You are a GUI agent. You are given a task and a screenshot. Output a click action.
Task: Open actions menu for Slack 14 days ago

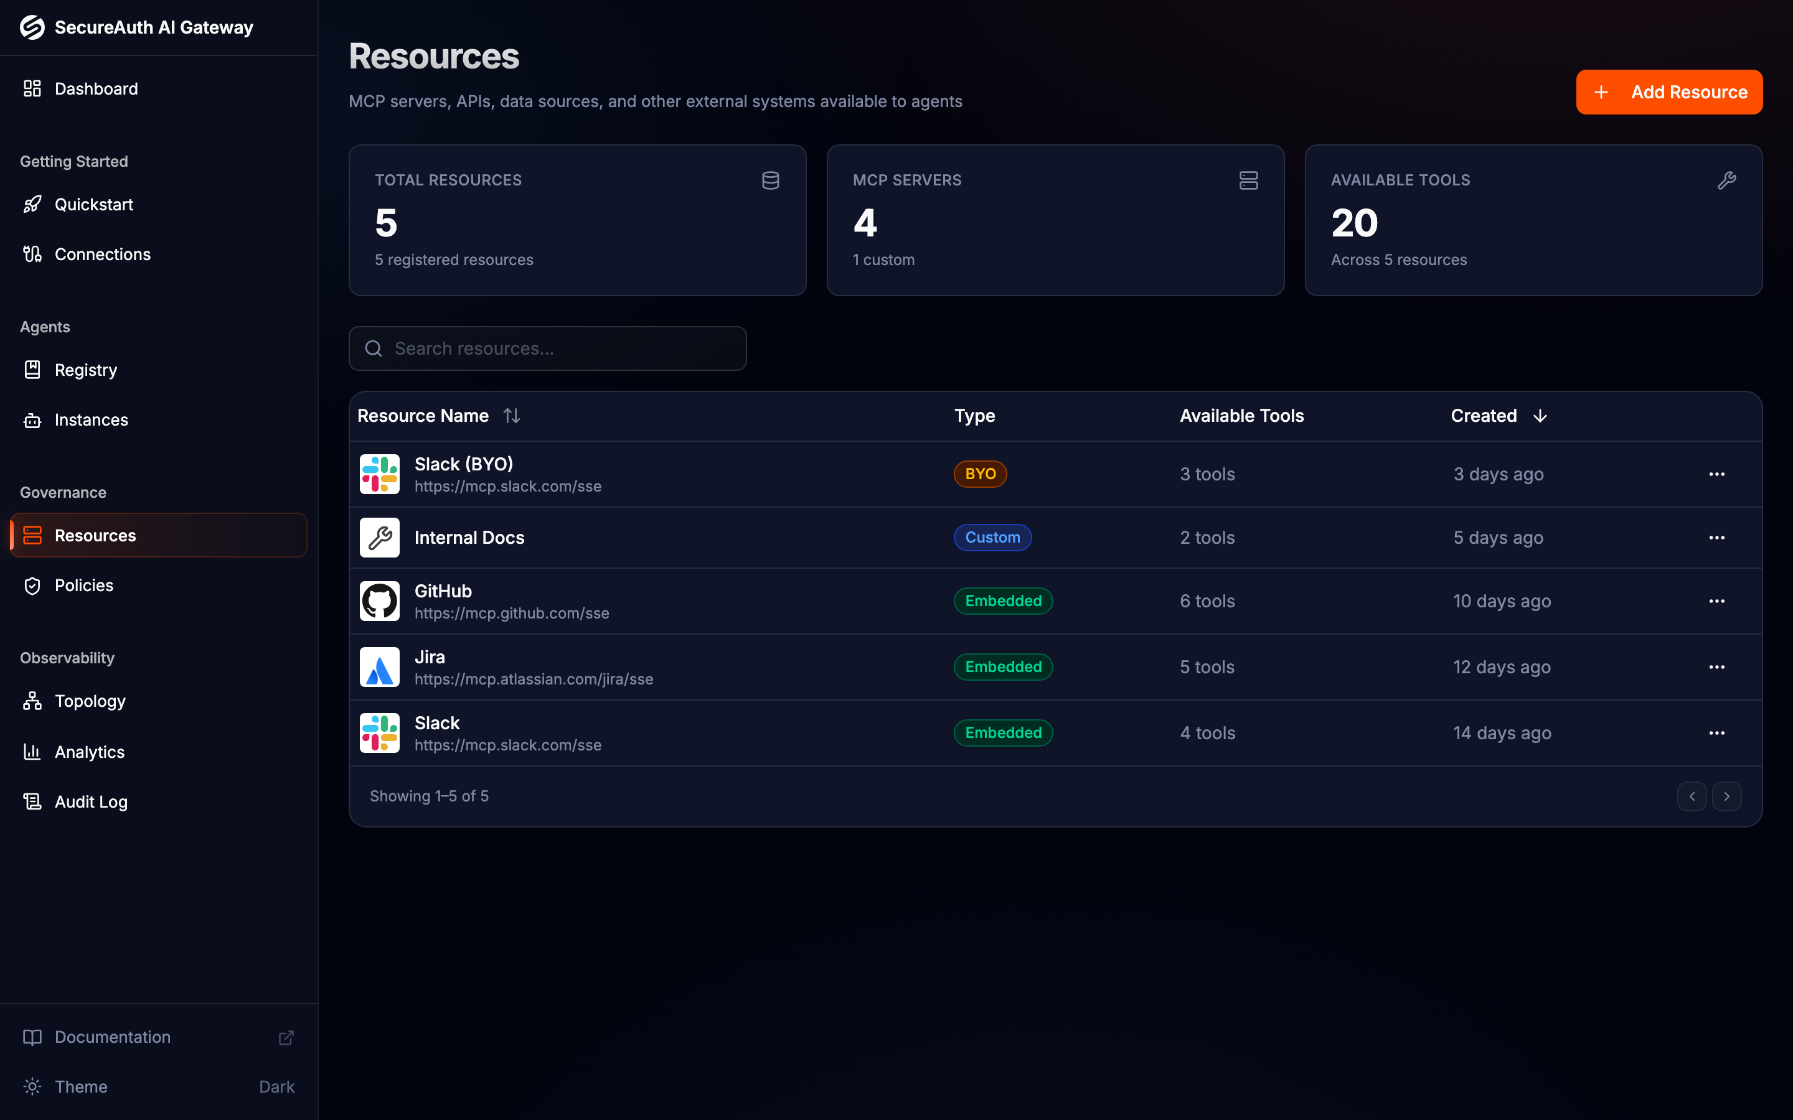coord(1716,732)
